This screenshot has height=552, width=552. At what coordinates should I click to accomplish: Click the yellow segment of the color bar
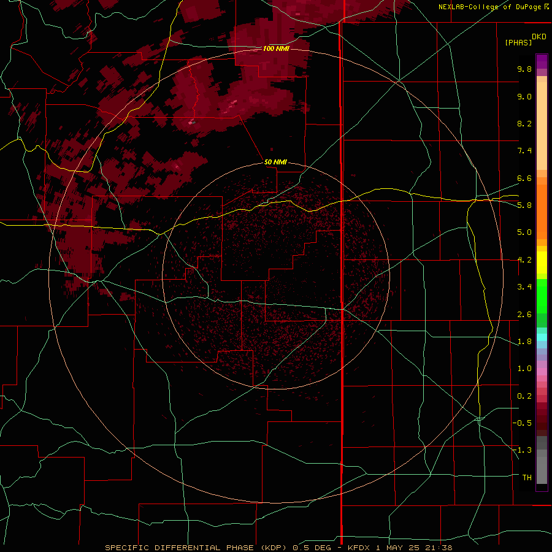542,263
